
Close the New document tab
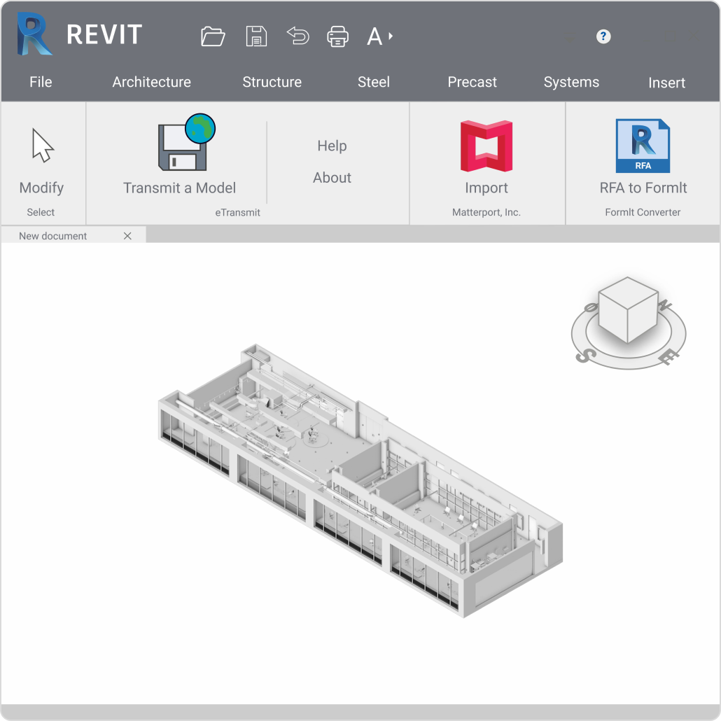coord(127,236)
